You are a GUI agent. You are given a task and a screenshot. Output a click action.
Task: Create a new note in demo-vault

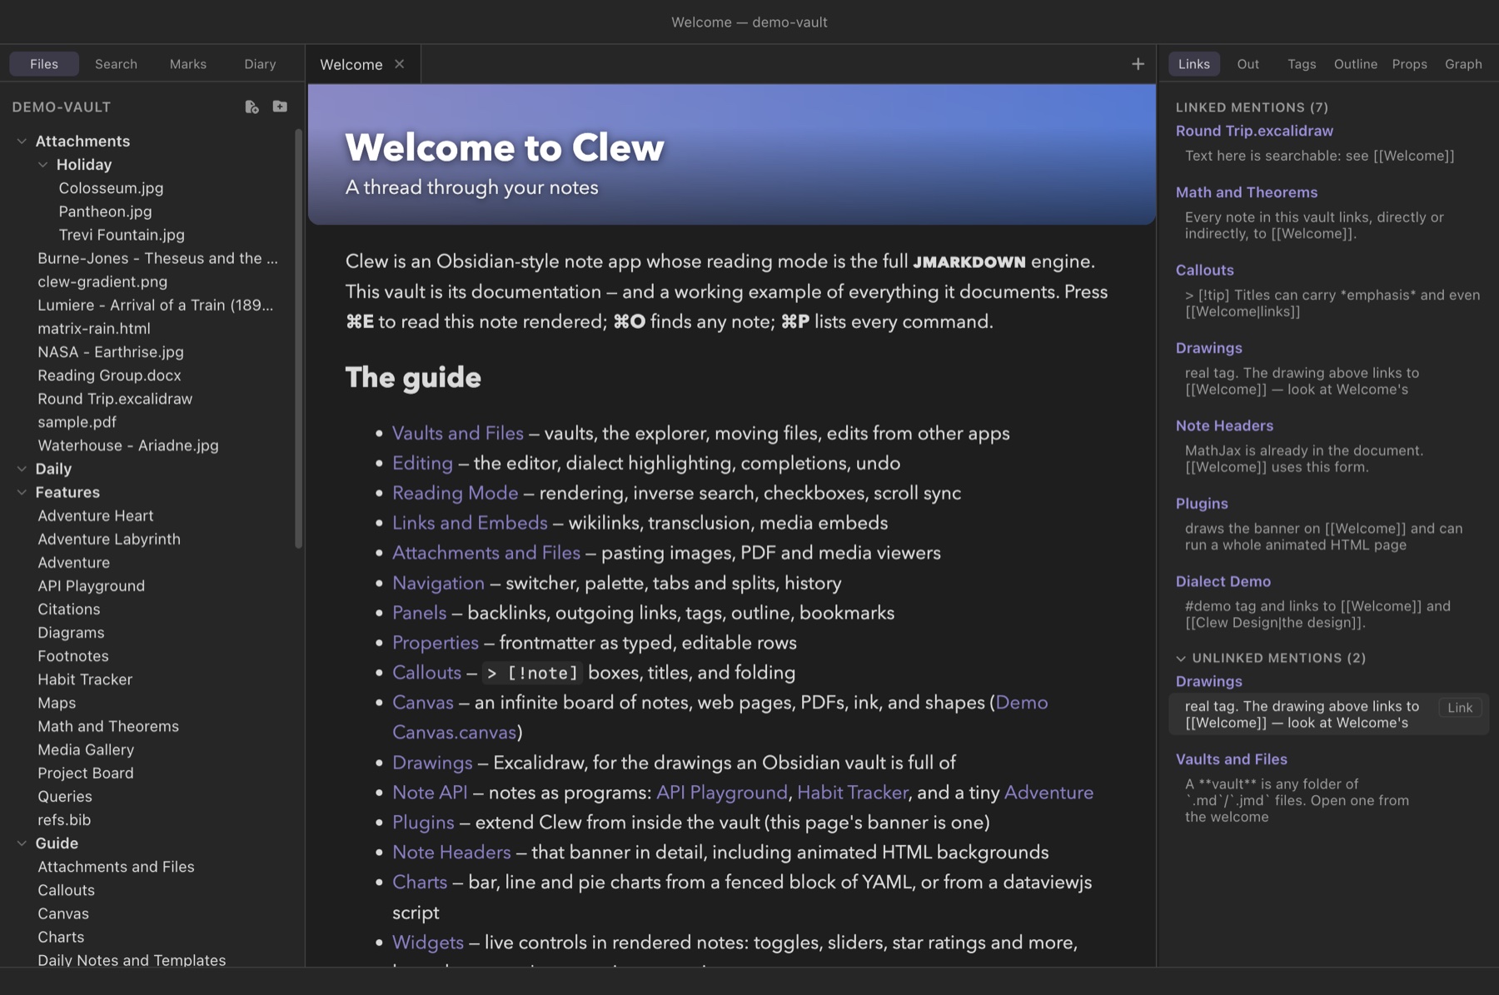pos(251,107)
